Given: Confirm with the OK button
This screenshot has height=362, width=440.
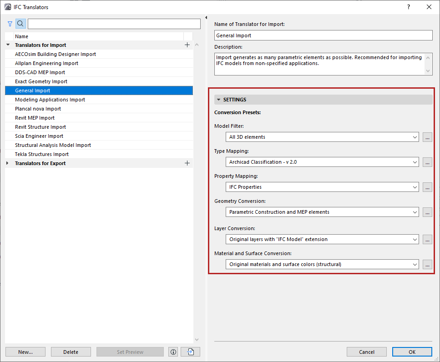Looking at the screenshot, I should (x=412, y=352).
